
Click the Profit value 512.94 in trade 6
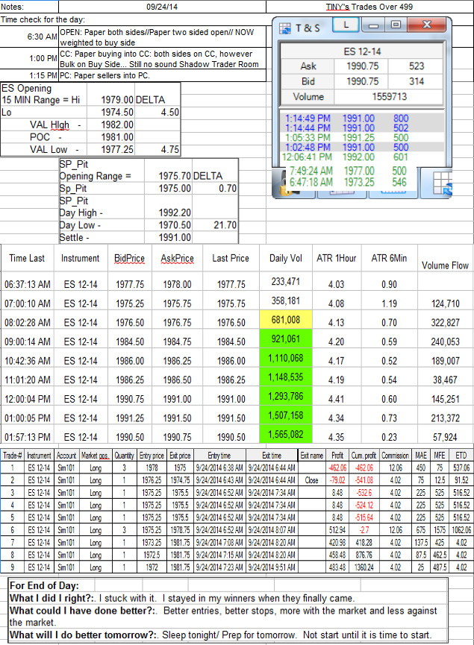[337, 530]
